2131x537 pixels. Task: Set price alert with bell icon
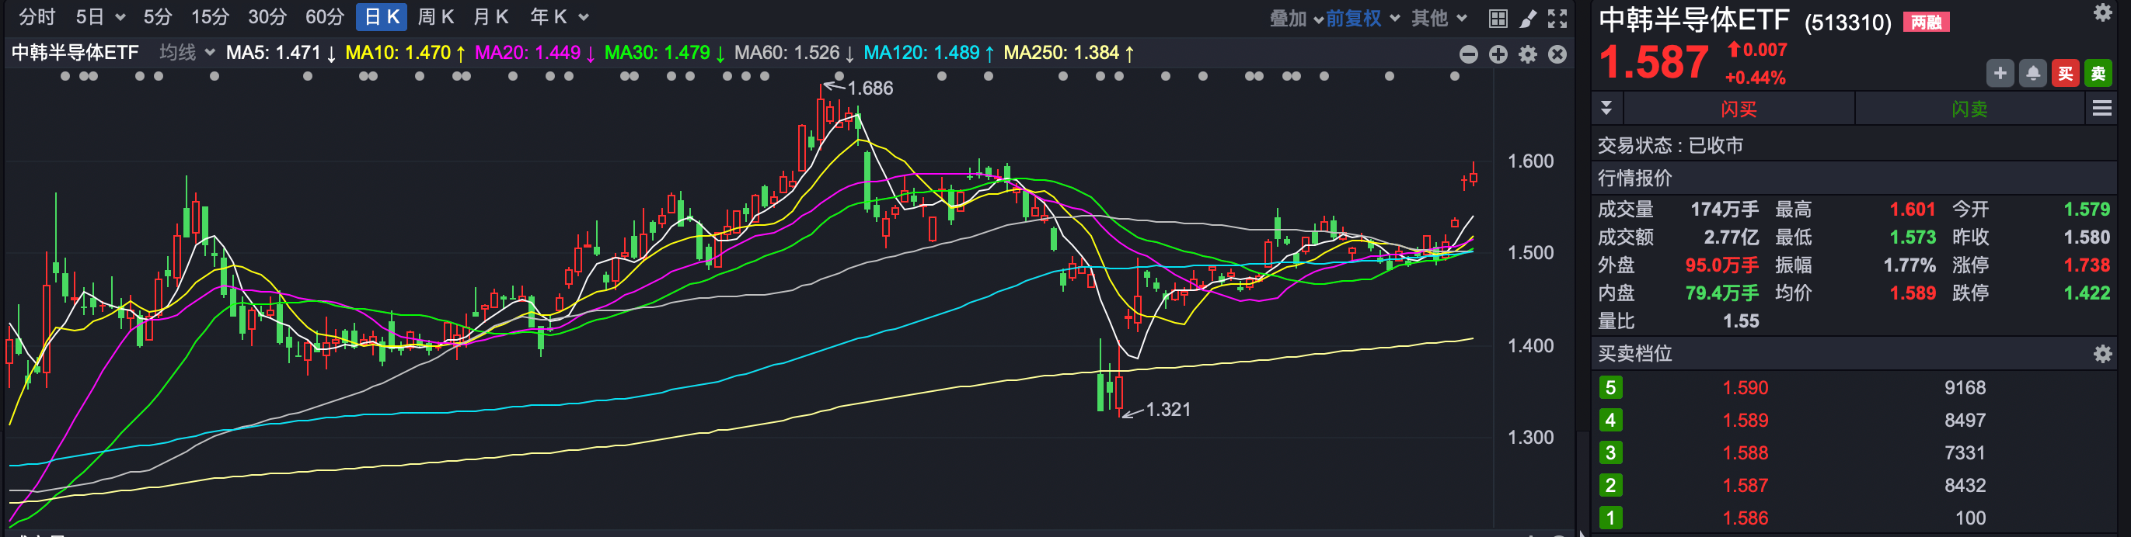2032,74
